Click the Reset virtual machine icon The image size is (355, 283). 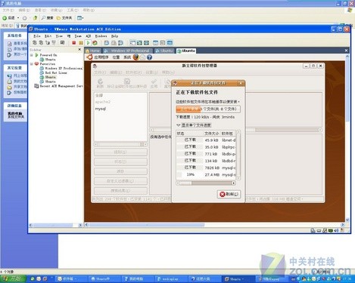(x=95, y=43)
